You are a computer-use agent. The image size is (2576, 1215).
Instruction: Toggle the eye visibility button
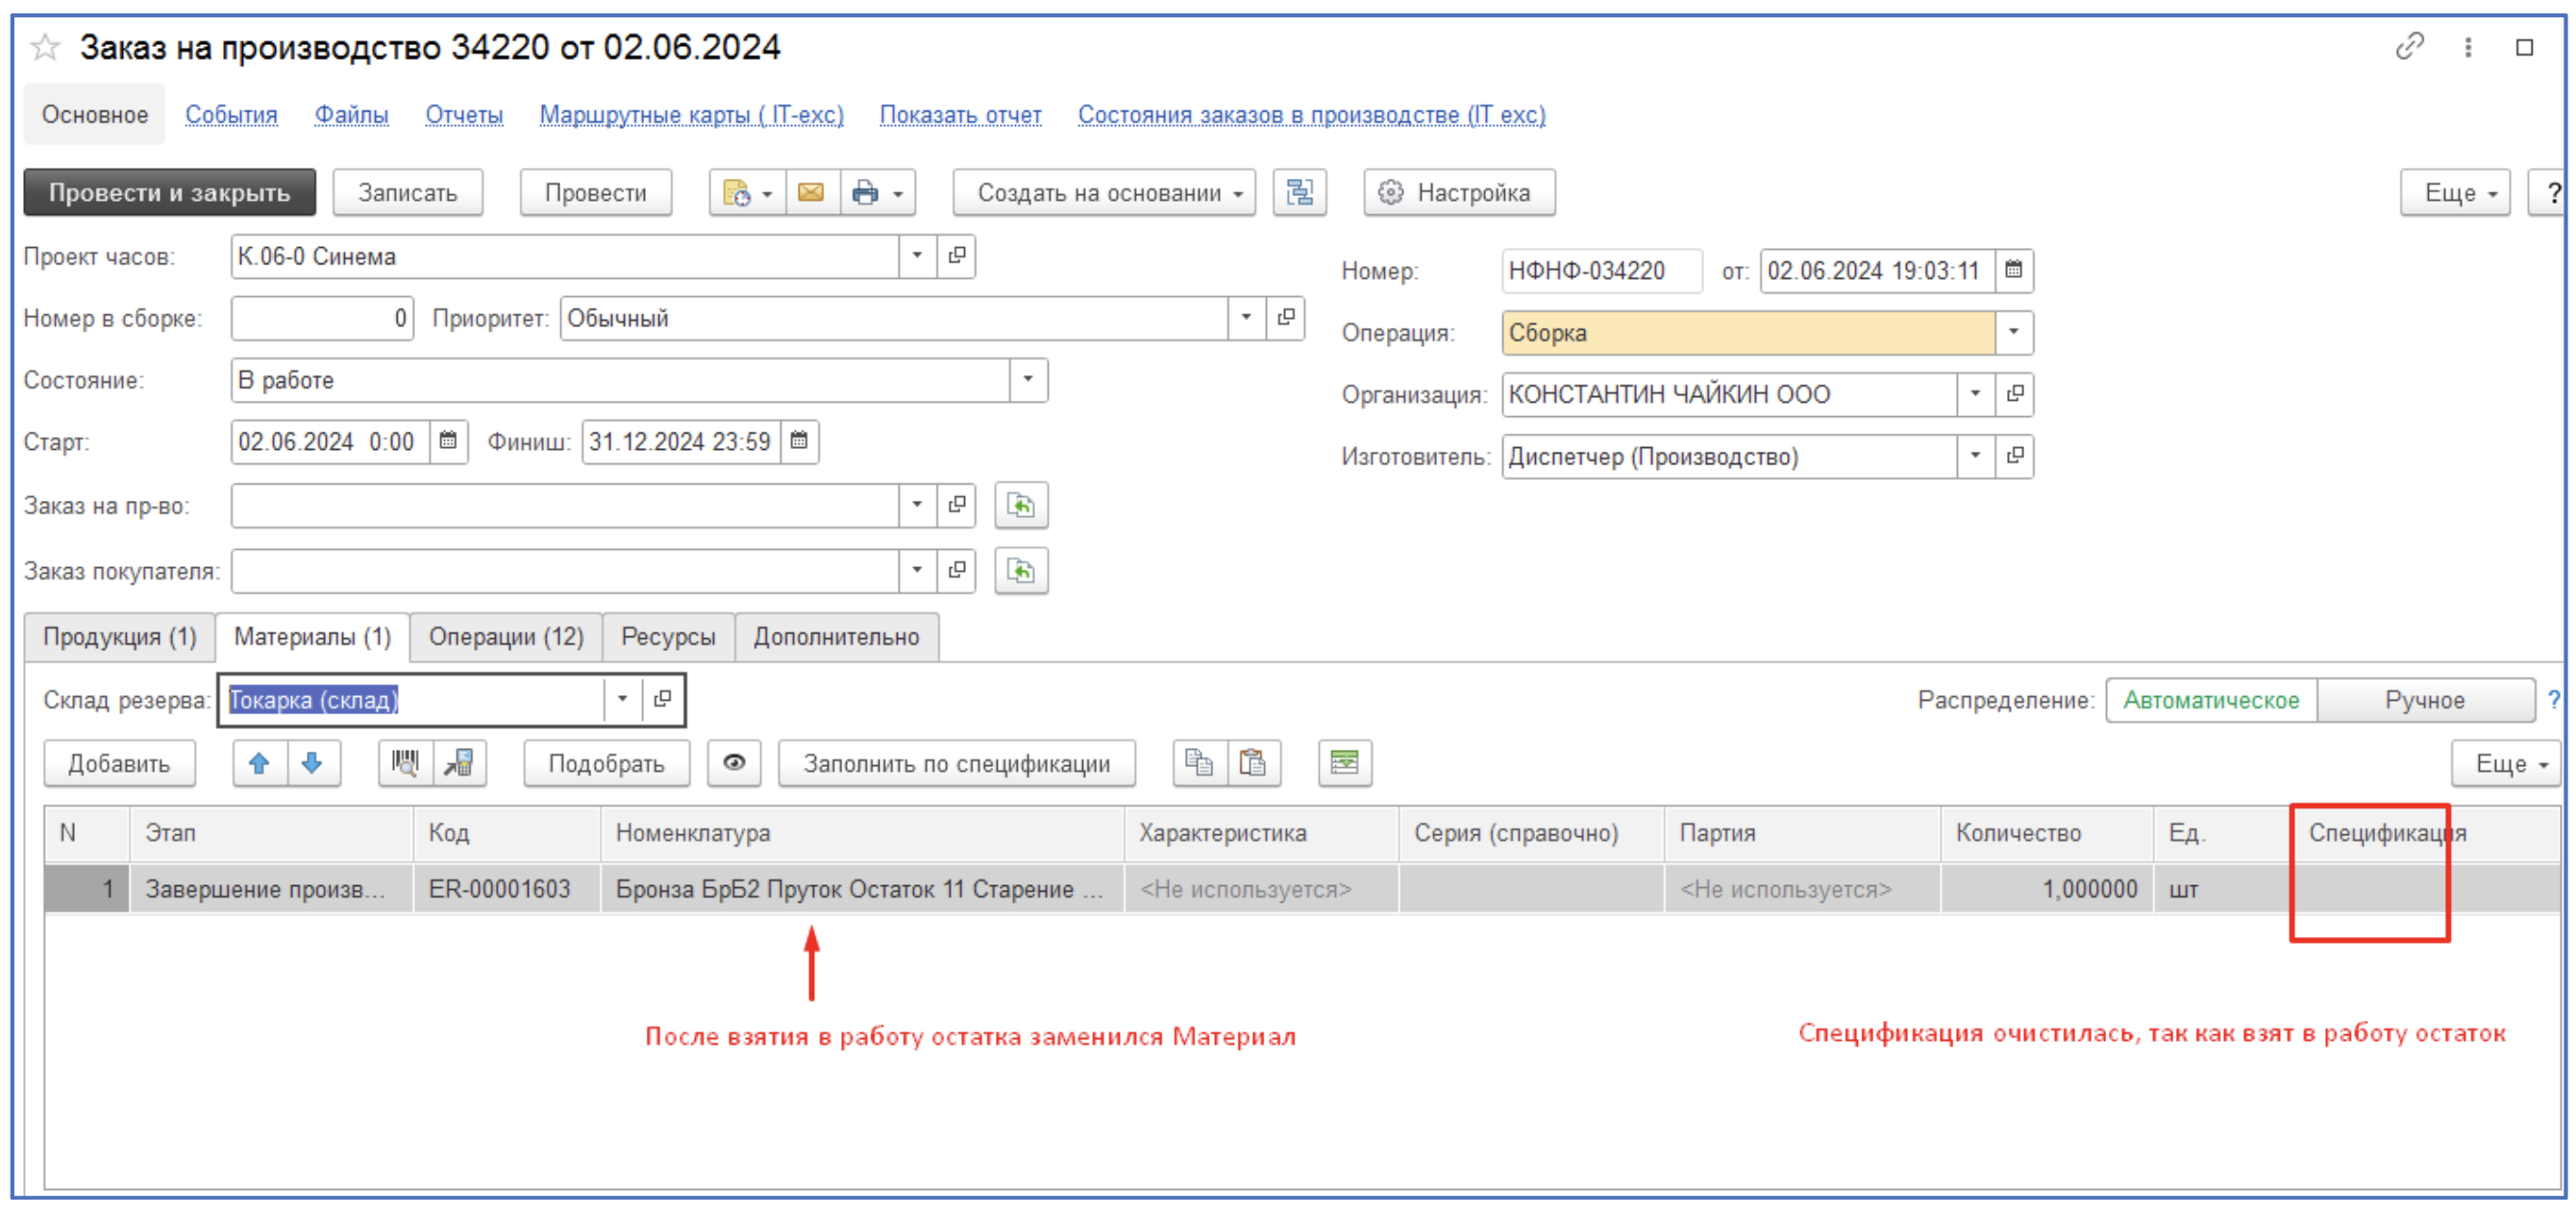tap(734, 763)
